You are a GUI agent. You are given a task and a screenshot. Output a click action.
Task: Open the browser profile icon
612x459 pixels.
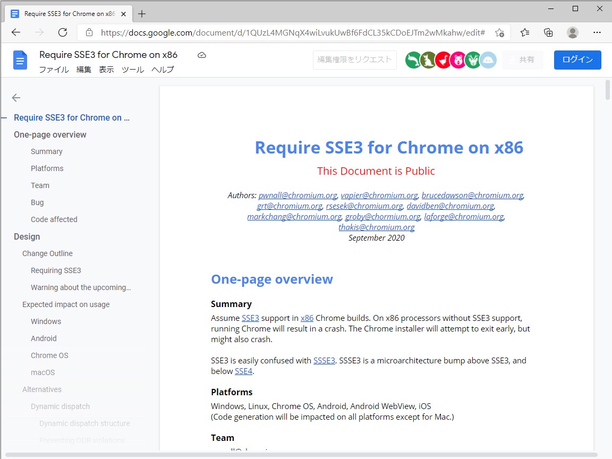point(572,32)
